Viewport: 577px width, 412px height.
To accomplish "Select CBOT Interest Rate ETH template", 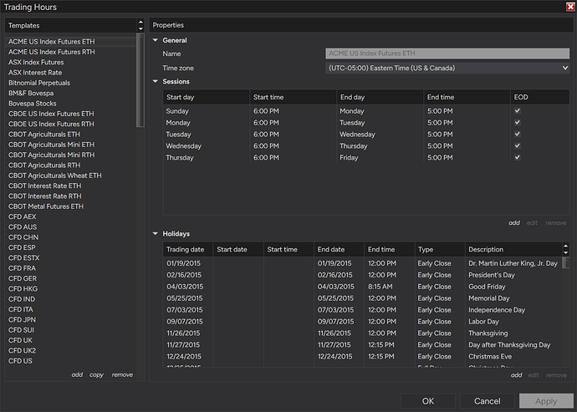I will pos(71,186).
